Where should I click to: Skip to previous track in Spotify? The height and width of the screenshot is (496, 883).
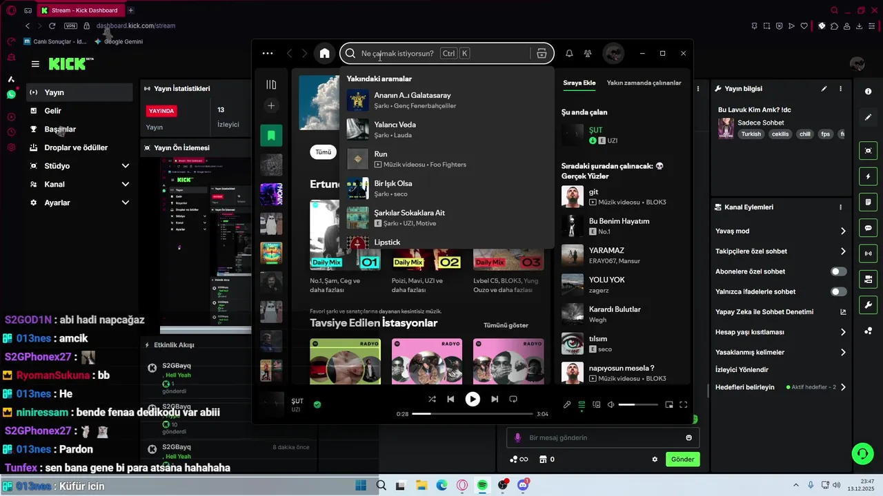pos(450,399)
